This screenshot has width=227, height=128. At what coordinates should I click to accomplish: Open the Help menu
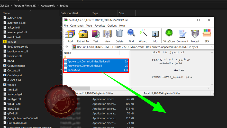122,26
